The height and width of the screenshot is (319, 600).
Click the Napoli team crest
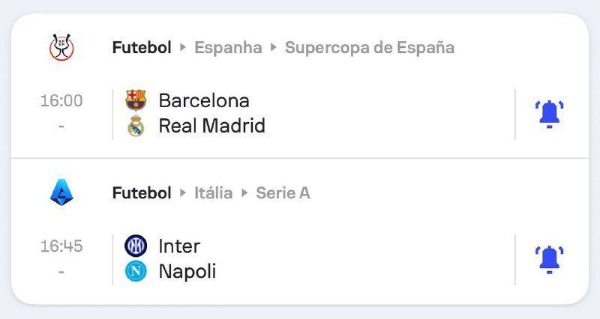(x=136, y=271)
